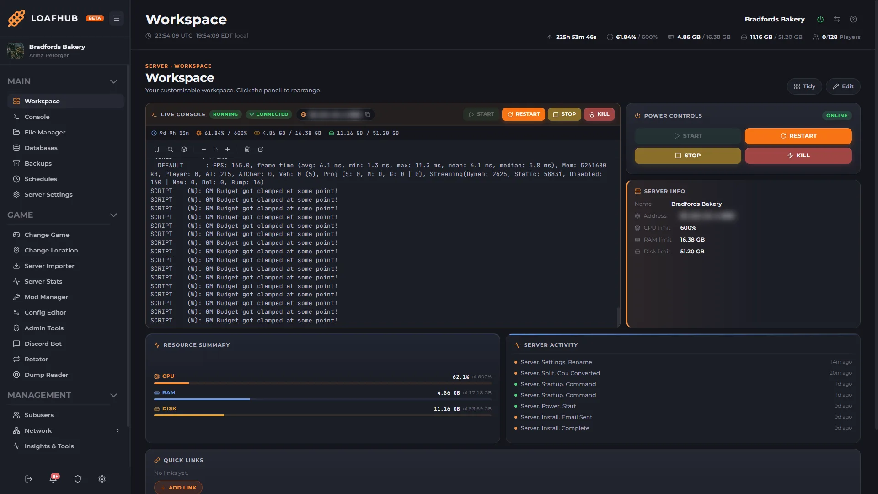The image size is (878, 494).
Task: View Server Stats
Action: 65,281
